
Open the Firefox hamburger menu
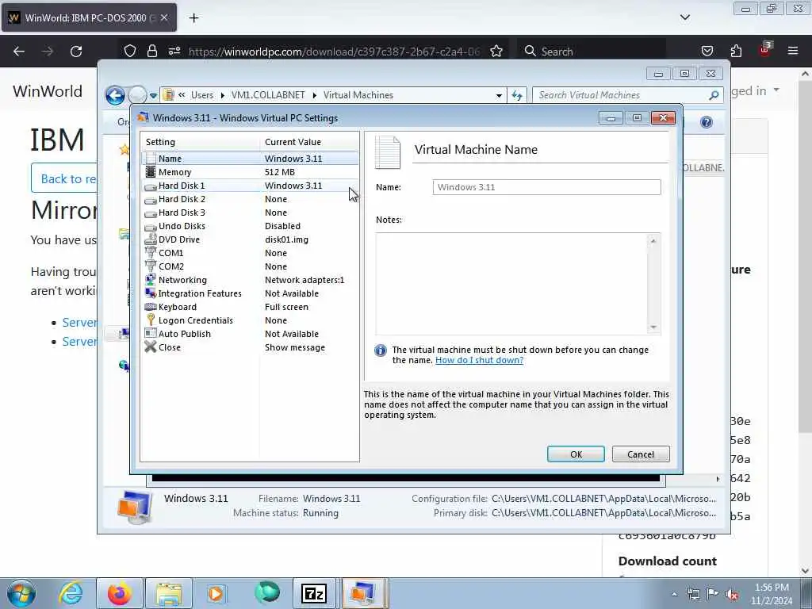[x=793, y=52]
